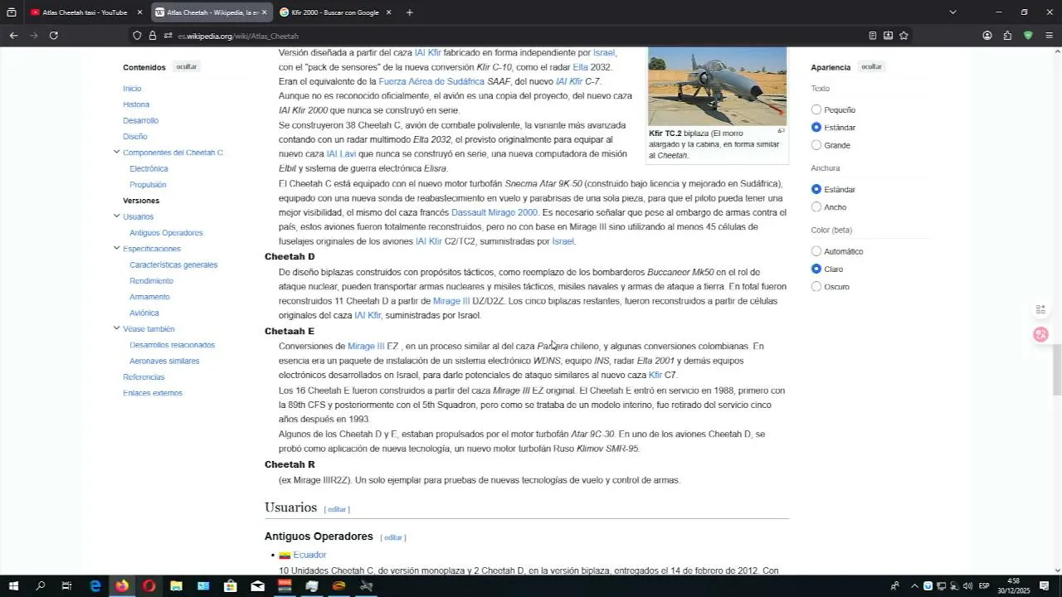Launch Microsoft Edge from the taskbar
The image size is (1062, 597).
point(95,586)
